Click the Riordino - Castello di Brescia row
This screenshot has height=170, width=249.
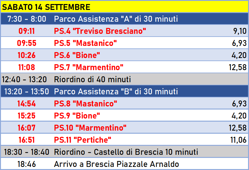125,152
